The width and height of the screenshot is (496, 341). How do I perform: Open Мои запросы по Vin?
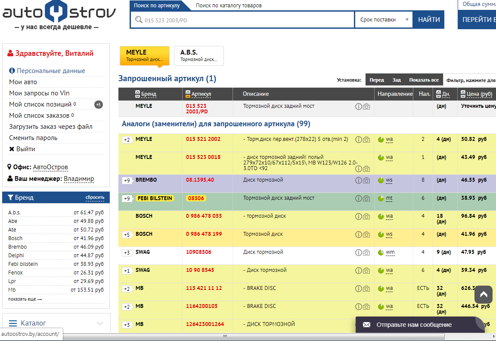click(39, 93)
